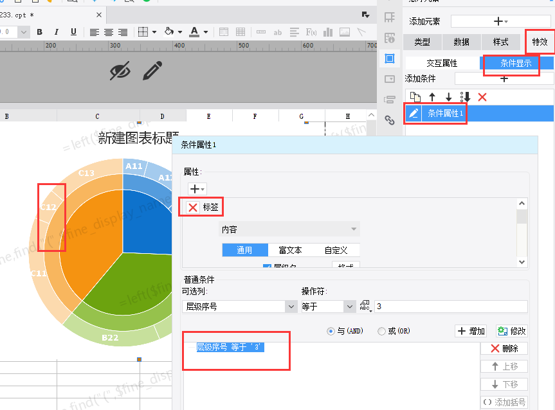Open the widget settings sidebar icon
555x410 pixels.
(x=390, y=79)
